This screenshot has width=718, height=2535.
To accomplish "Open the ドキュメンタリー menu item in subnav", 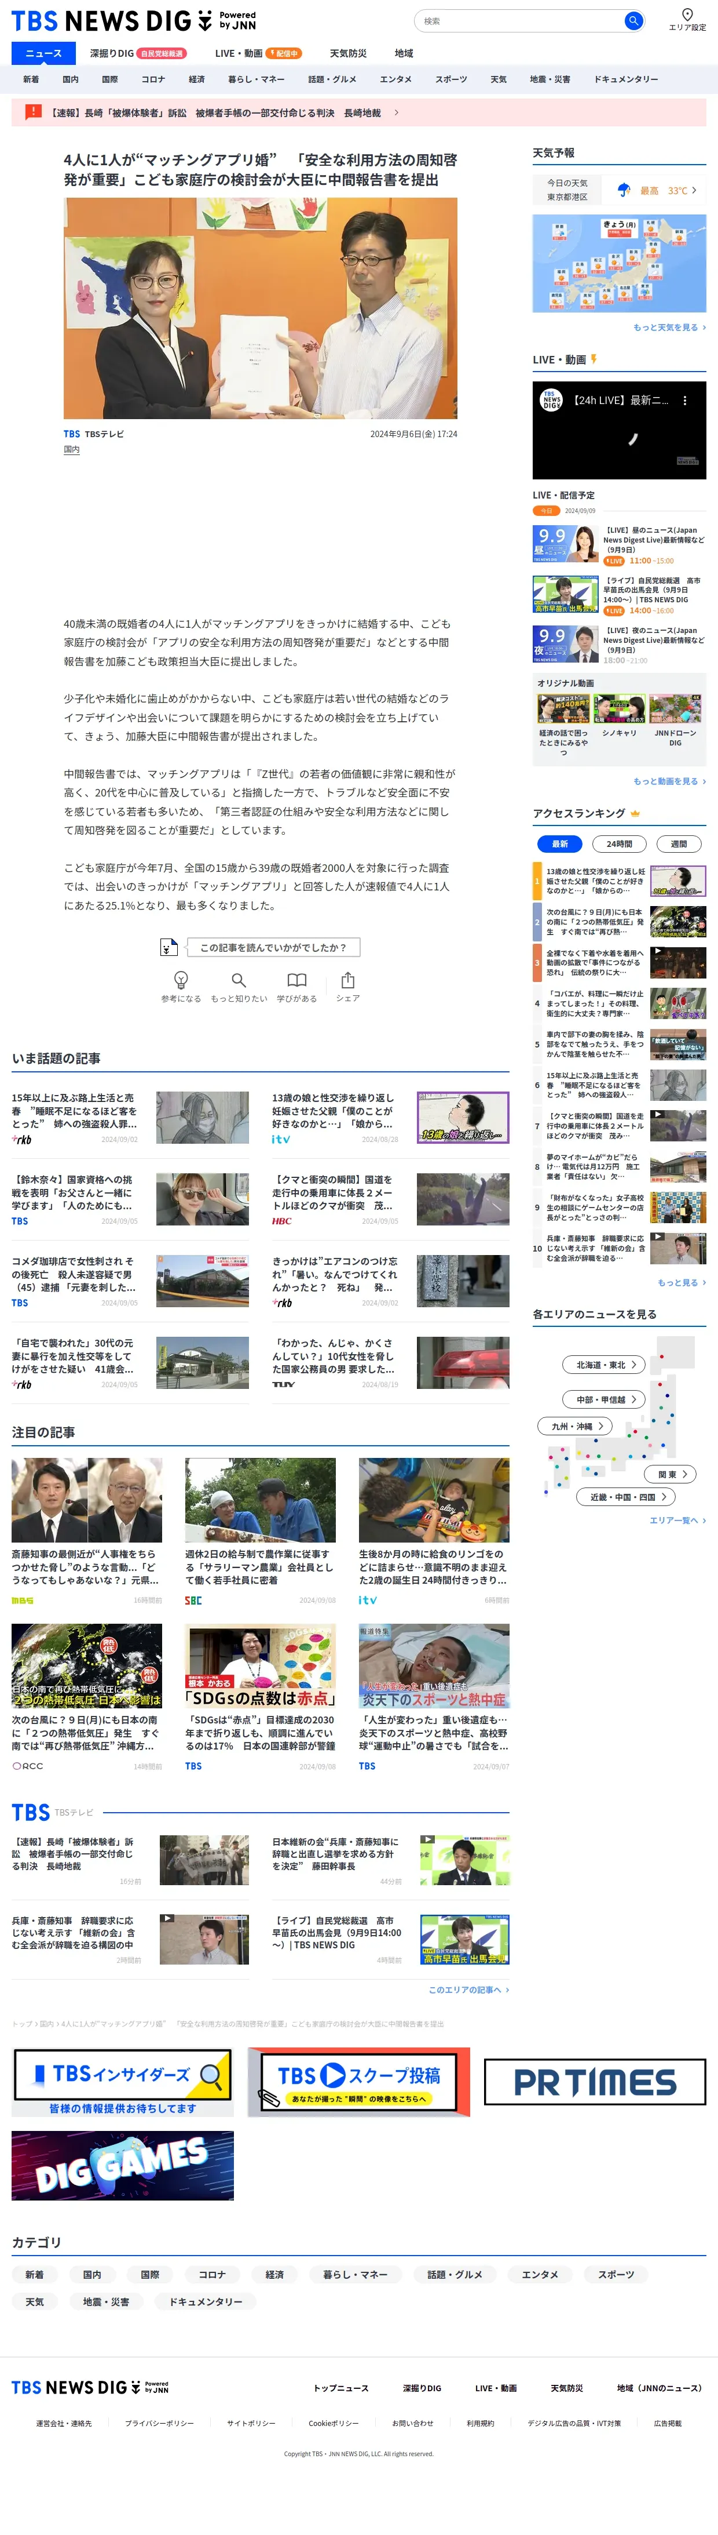I will [x=625, y=80].
